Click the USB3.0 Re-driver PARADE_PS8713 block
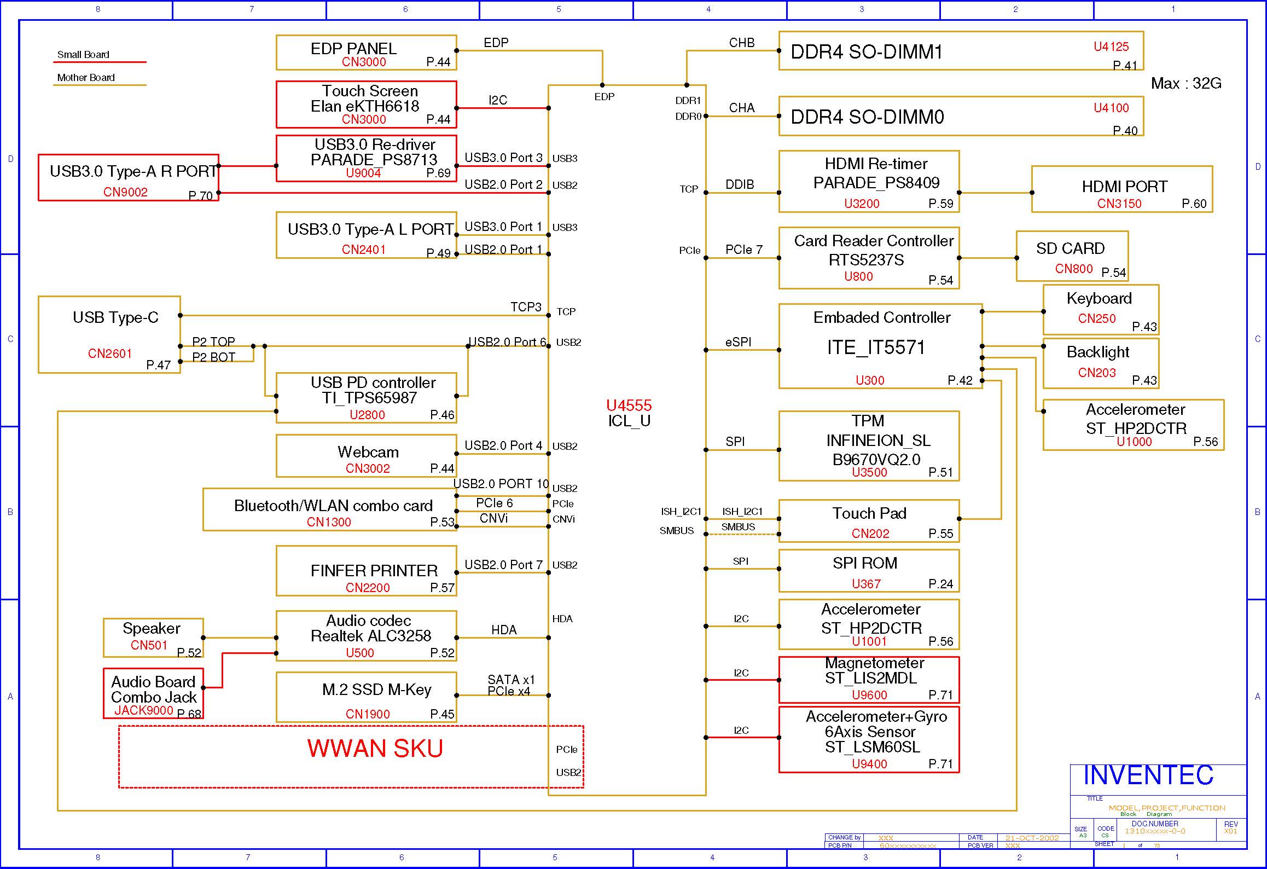 [x=366, y=159]
